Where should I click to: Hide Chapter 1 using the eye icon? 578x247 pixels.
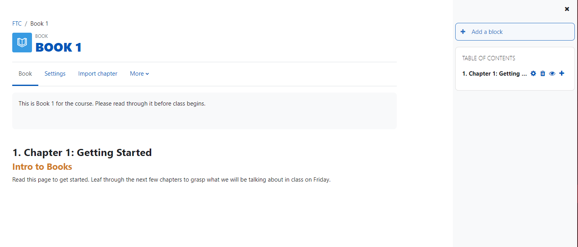pyautogui.click(x=552, y=74)
